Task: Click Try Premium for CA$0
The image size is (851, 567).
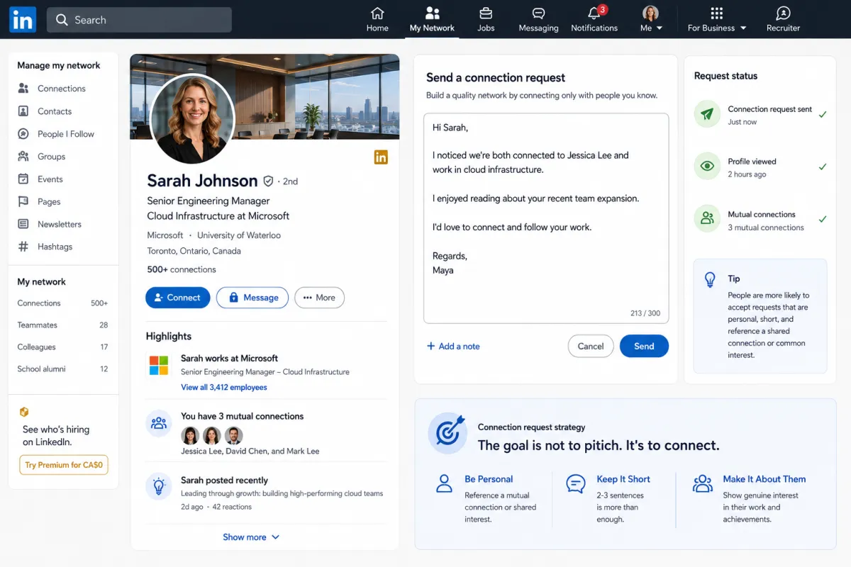Action: [64, 465]
